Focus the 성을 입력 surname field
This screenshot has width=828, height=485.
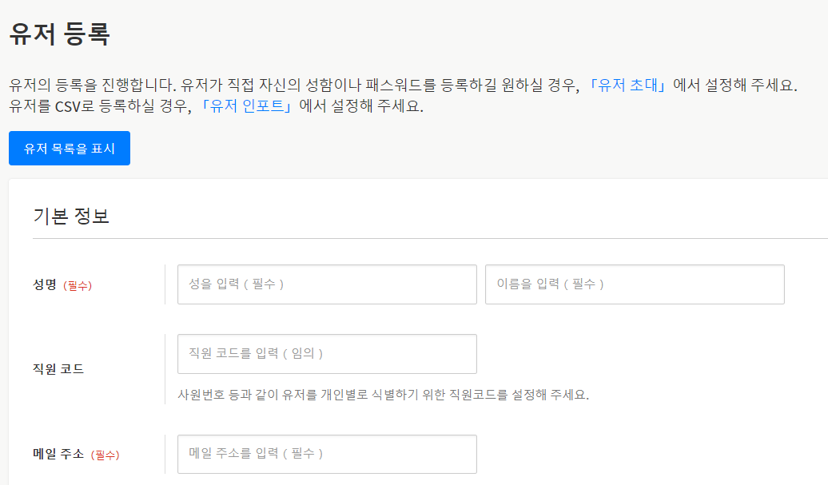(327, 284)
